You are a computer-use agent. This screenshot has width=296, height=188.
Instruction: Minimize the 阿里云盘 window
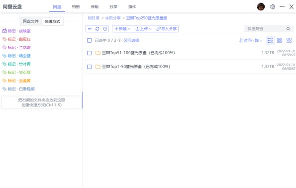point(282,7)
